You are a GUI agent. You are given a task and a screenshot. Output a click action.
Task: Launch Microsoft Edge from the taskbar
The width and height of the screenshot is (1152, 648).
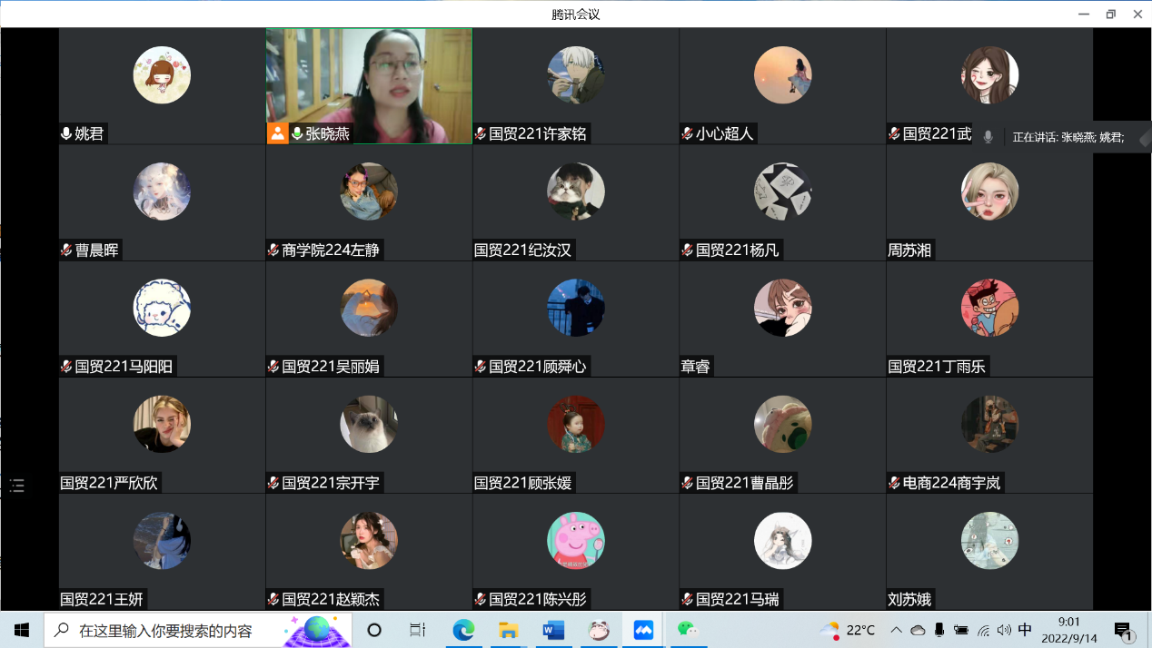(463, 630)
